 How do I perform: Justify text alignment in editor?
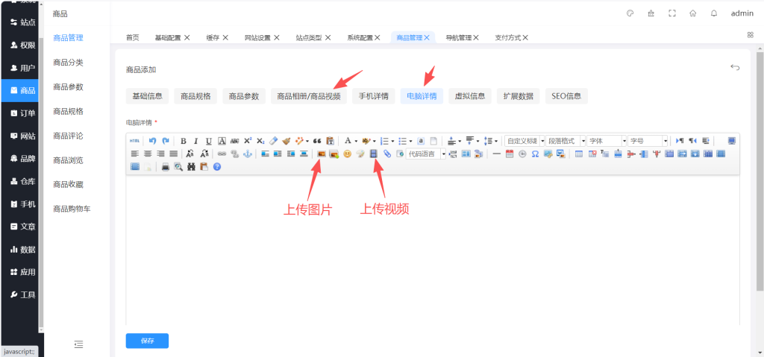[x=173, y=154]
